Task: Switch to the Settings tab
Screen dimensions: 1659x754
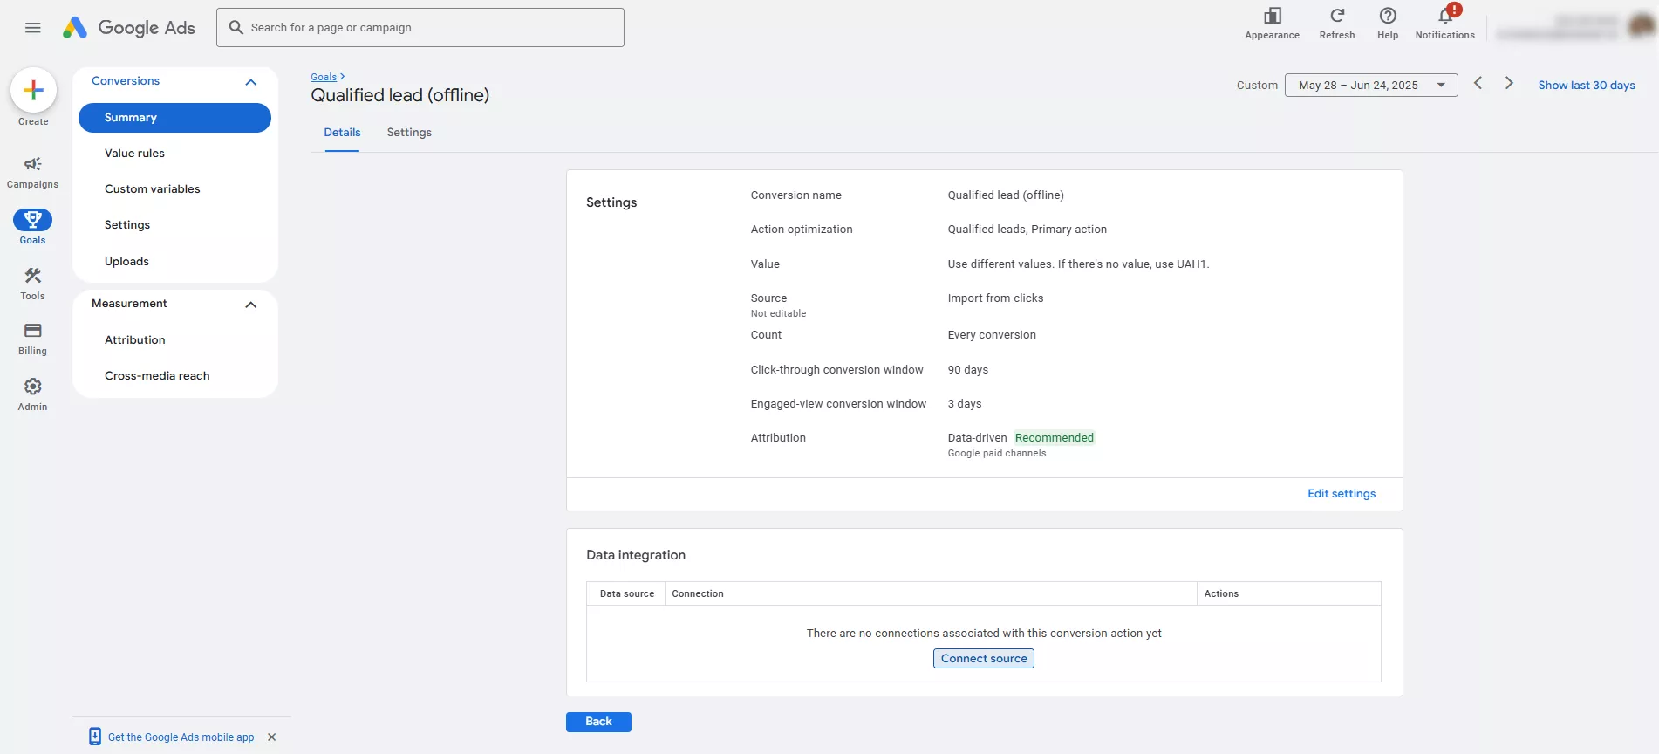Action: [x=409, y=133]
